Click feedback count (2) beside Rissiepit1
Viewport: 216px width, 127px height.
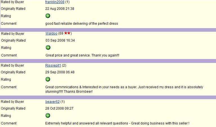[x=64, y=65]
